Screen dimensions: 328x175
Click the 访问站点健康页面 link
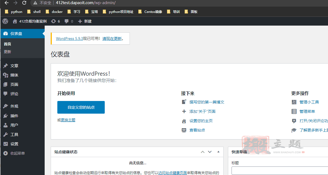(x=172, y=173)
